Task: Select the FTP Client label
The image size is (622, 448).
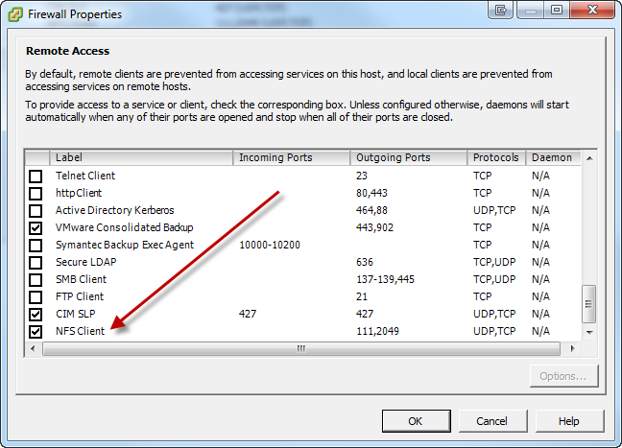Action: tap(80, 296)
